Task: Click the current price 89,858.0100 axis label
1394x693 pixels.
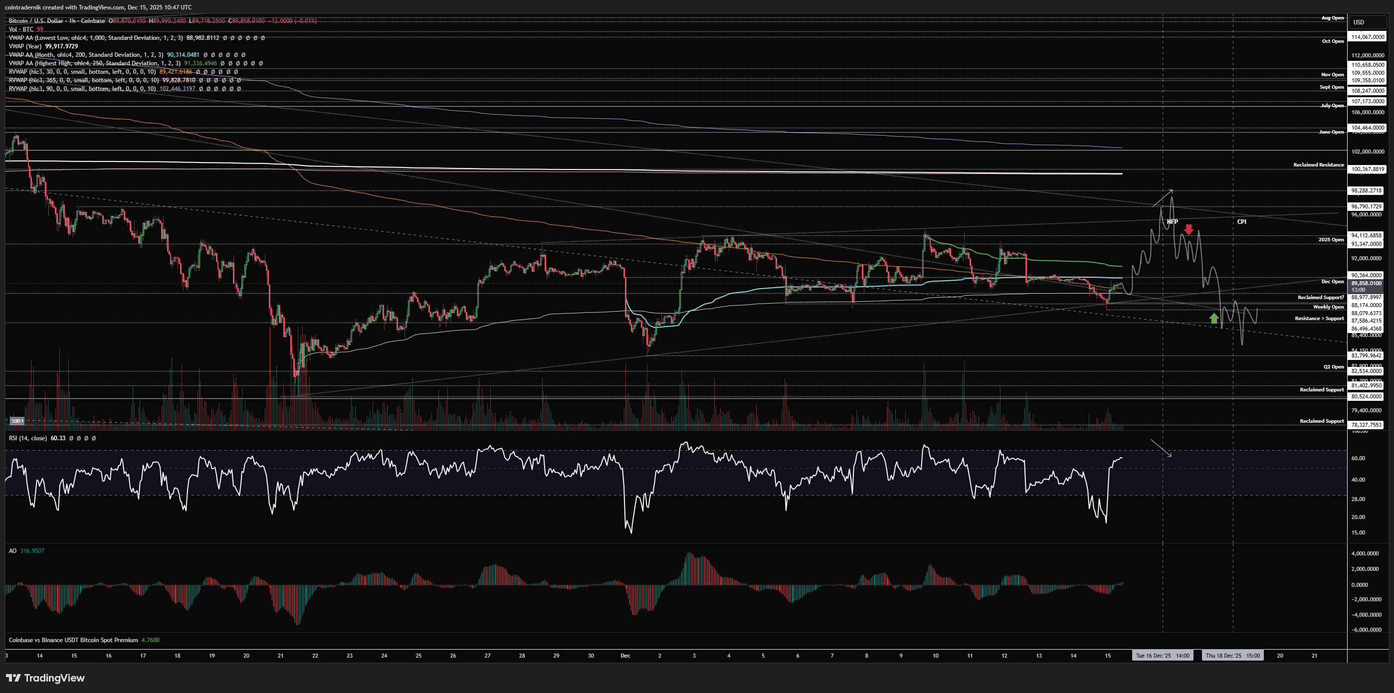Action: click(x=1367, y=284)
